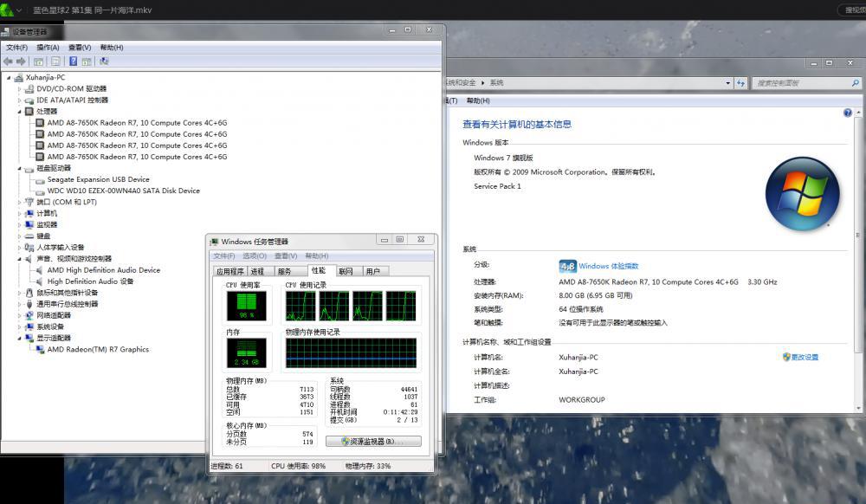The image size is (866, 504).
Task: Expand the IDE ATA/ATAPI 控制器 node
Action: (x=19, y=100)
